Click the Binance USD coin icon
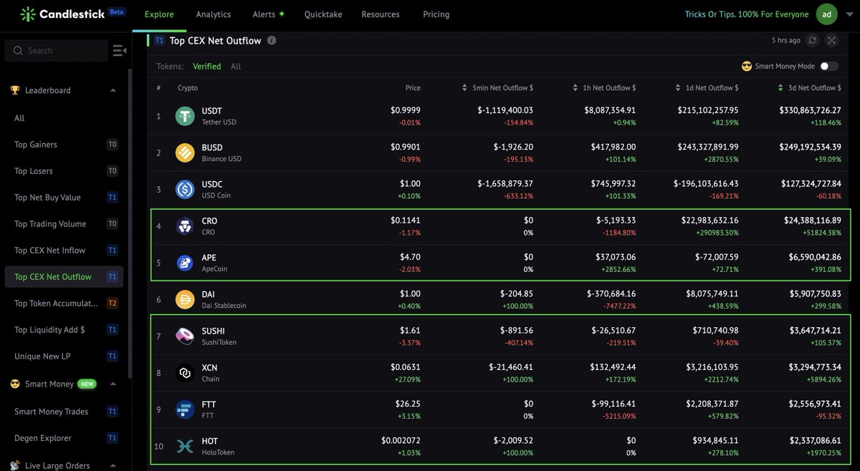This screenshot has width=860, height=471. [x=184, y=152]
